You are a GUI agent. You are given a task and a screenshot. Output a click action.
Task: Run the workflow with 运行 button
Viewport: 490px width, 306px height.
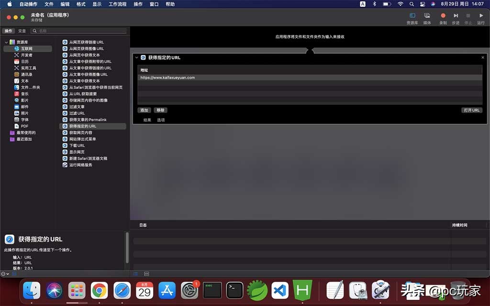tap(481, 15)
